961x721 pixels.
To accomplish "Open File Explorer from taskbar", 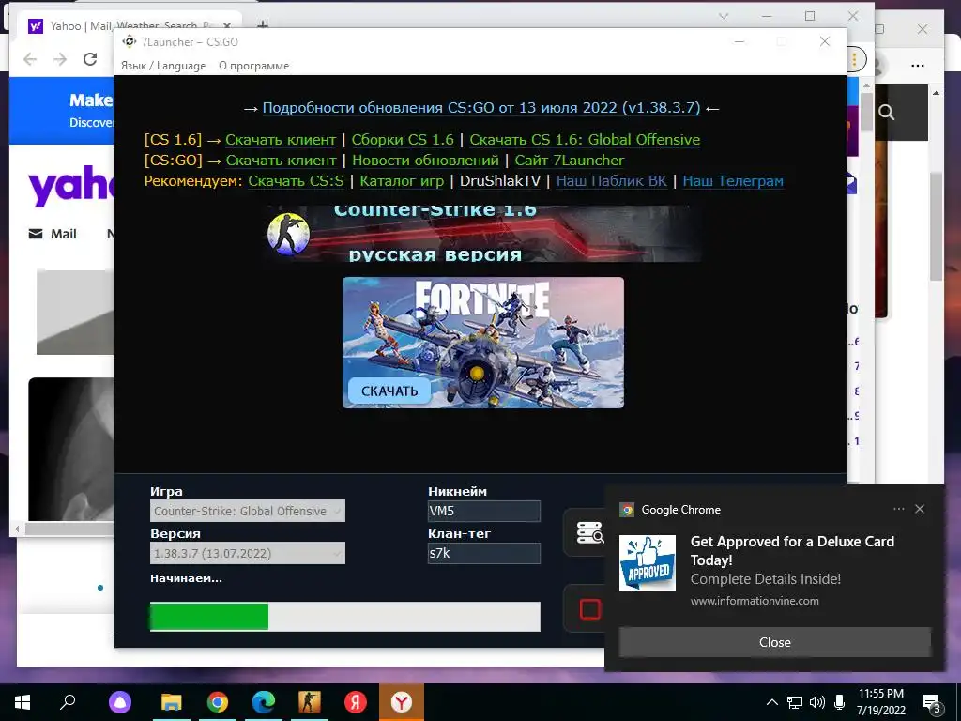I will point(172,702).
